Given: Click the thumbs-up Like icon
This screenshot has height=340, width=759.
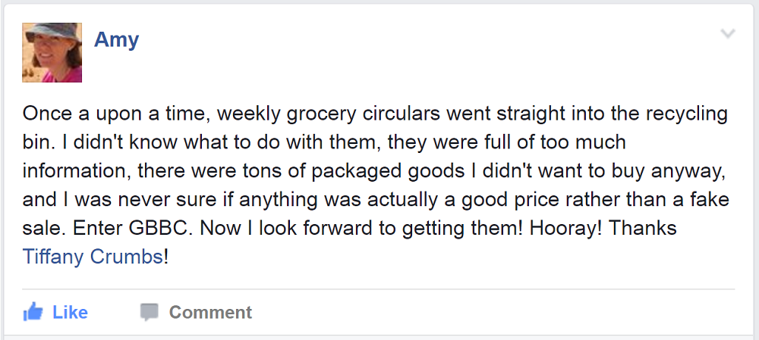Looking at the screenshot, I should point(33,312).
